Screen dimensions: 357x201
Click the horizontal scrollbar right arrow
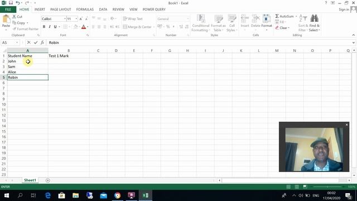(x=349, y=180)
